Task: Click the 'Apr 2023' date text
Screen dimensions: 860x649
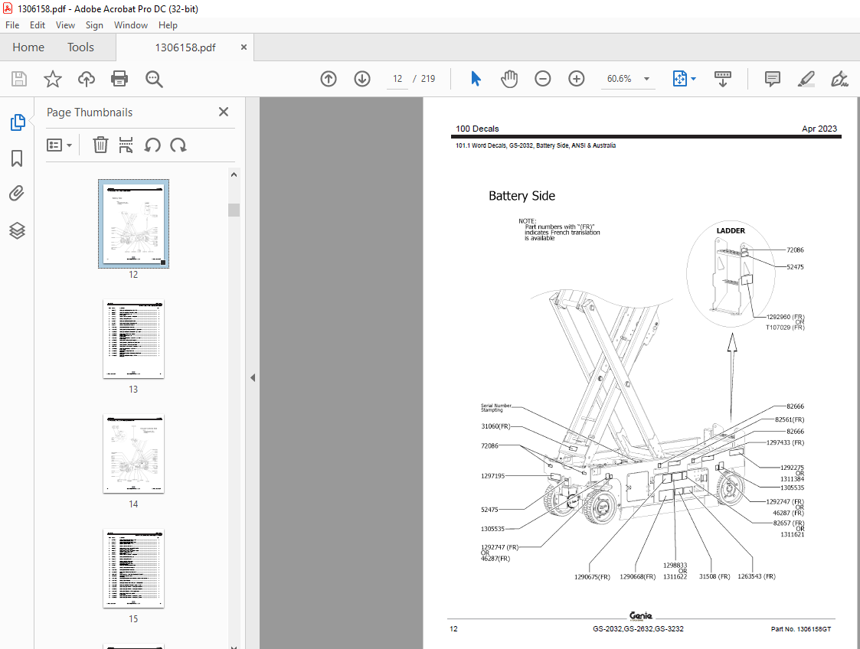Action: 819,129
